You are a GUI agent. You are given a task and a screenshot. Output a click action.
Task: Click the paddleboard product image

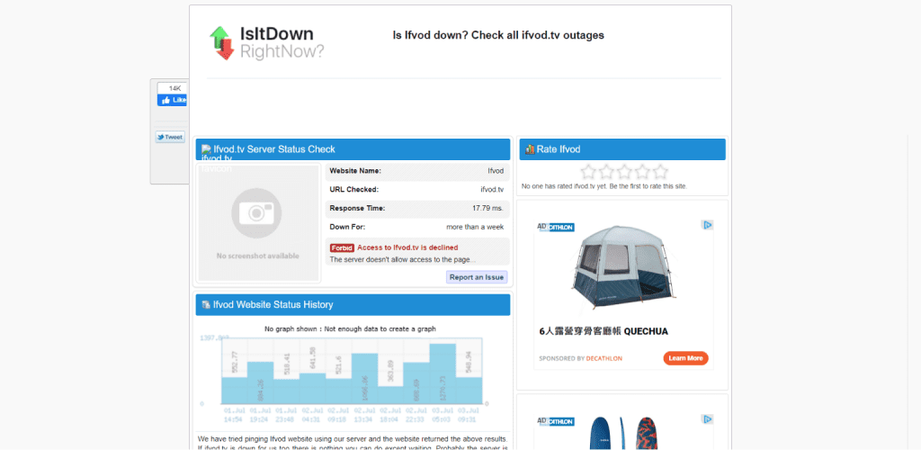(624, 433)
